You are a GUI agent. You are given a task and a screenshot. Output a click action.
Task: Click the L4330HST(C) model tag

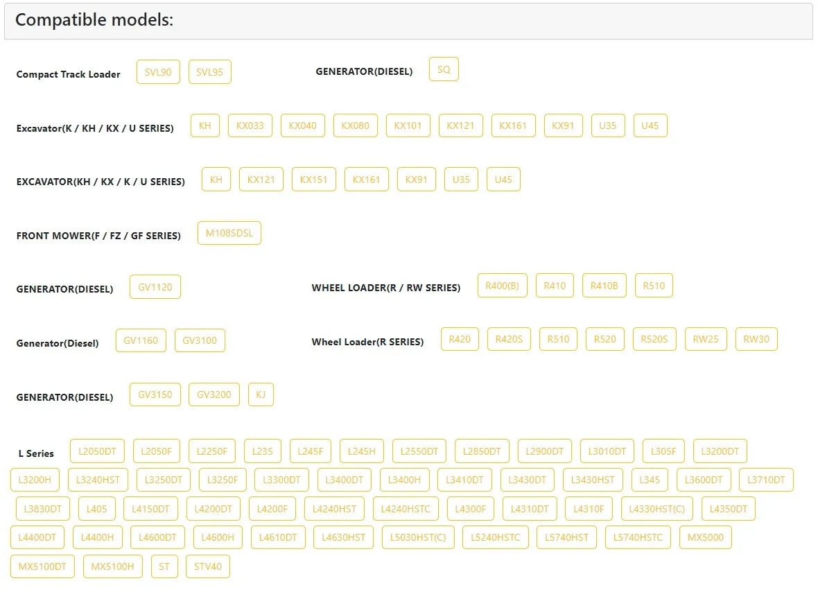(656, 509)
